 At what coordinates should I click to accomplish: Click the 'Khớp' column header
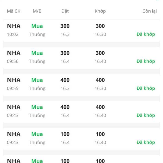tap(100, 11)
